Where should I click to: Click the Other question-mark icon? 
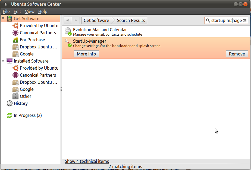pyautogui.click(x=15, y=96)
